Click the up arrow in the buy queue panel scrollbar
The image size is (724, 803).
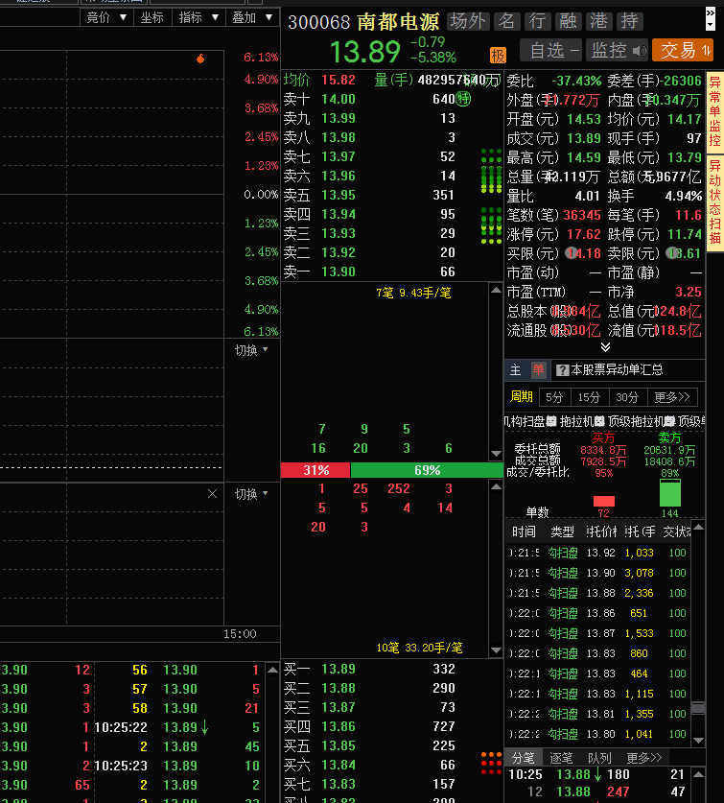click(496, 486)
